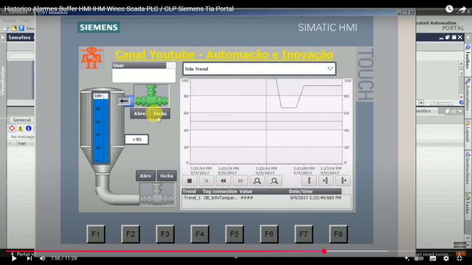Click the F7 HMI key

[x=304, y=234]
